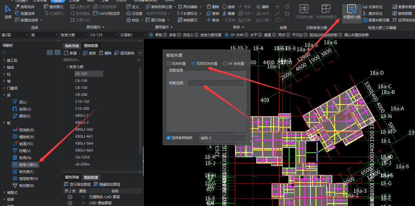Select the 批量选择 batch select tool

pyautogui.click(x=25, y=13)
